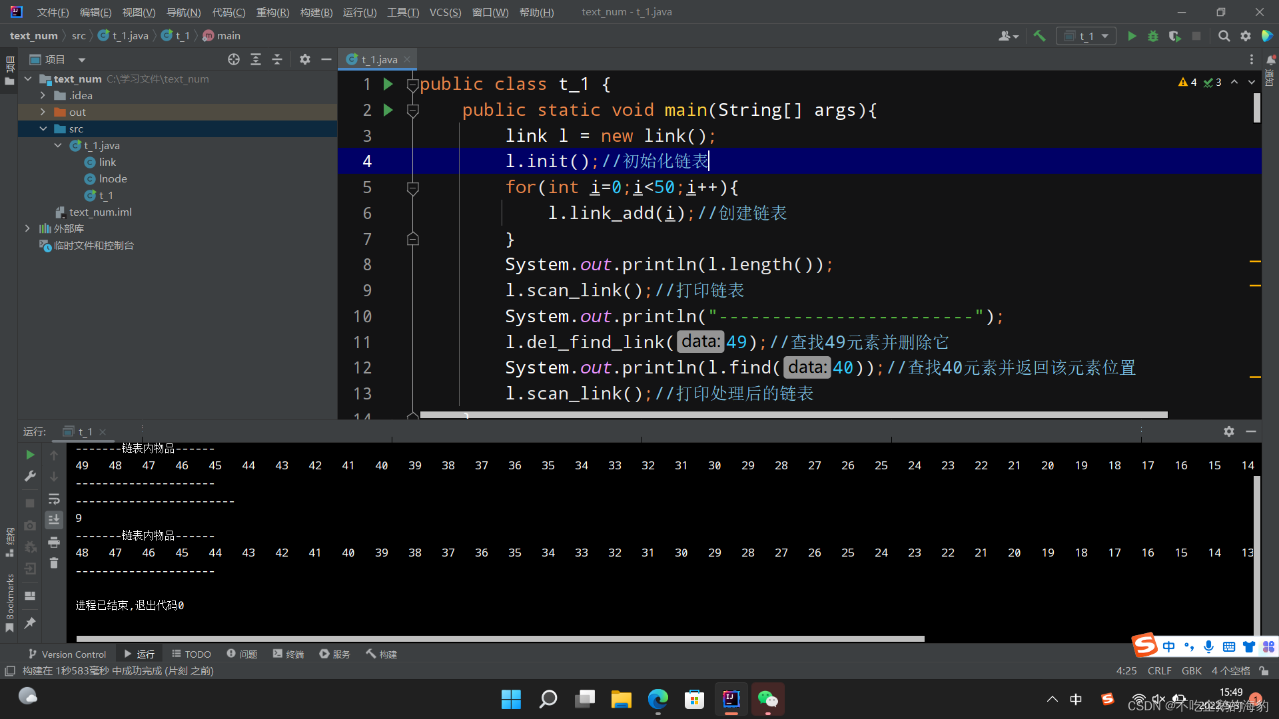Click run gutter arrow on line 2
Viewport: 1279px width, 719px height.
388,110
